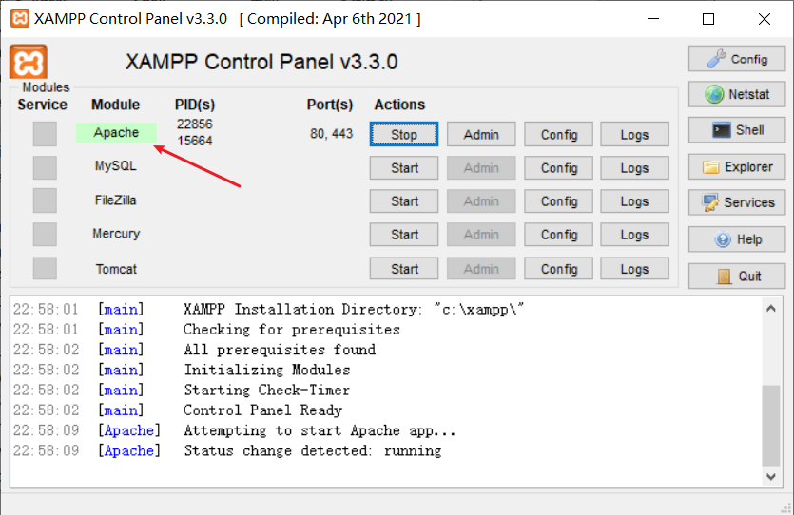Click the log scrollbar up arrow
Screen dimensions: 794x515
[771, 308]
